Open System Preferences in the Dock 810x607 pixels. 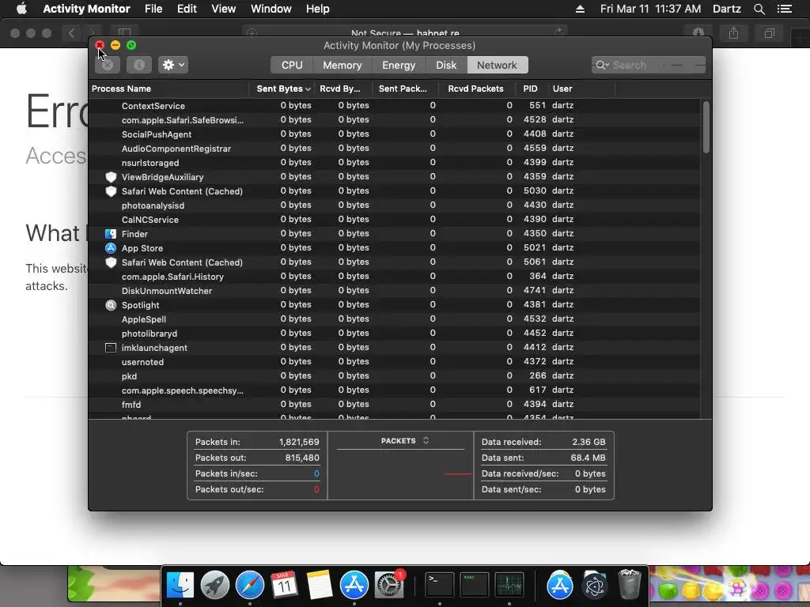[x=389, y=586]
